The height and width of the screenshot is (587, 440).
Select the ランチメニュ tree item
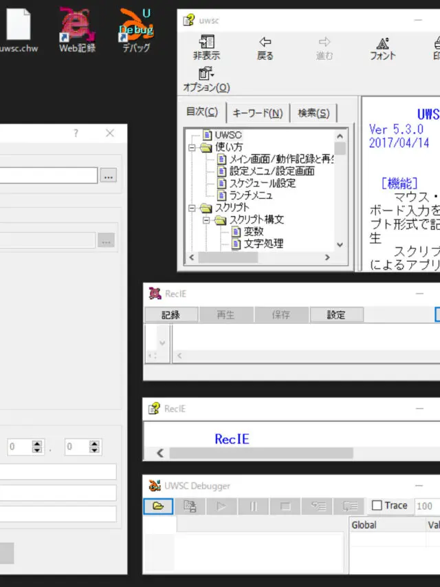coord(251,195)
